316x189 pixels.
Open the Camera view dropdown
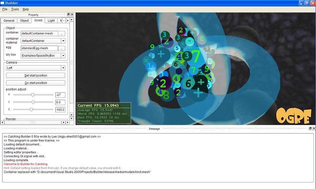(36, 68)
